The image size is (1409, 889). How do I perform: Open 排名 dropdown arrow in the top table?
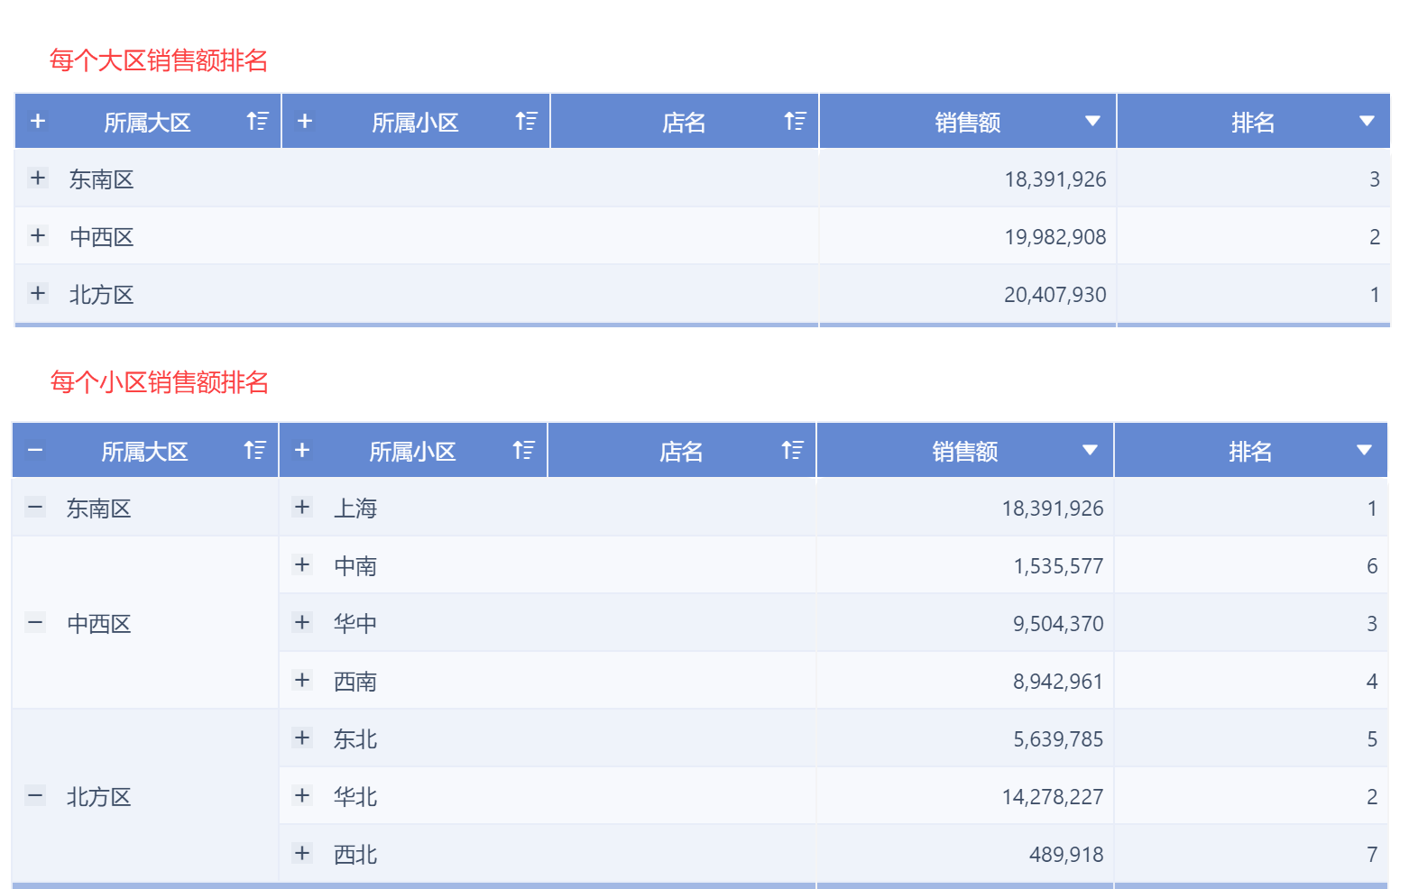click(x=1367, y=121)
